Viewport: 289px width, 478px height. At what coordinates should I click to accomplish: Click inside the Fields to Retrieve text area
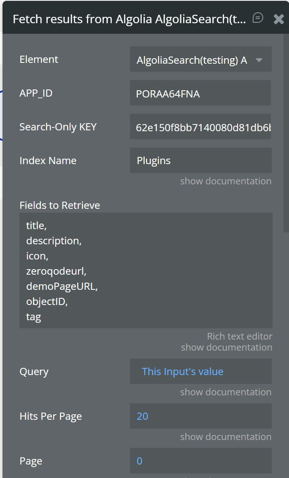pyautogui.click(x=146, y=270)
